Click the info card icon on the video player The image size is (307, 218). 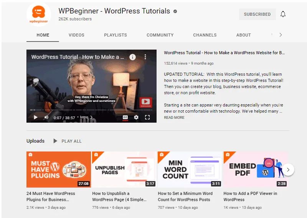coord(132,57)
